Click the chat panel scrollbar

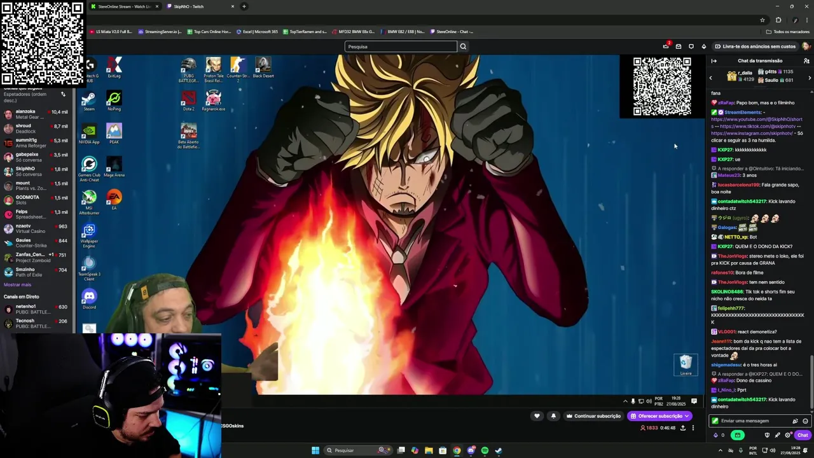pos(811,382)
